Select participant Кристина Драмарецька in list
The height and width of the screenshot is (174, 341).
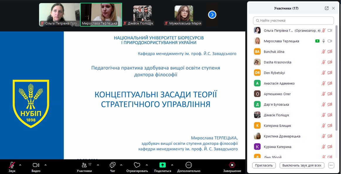pos(293,136)
